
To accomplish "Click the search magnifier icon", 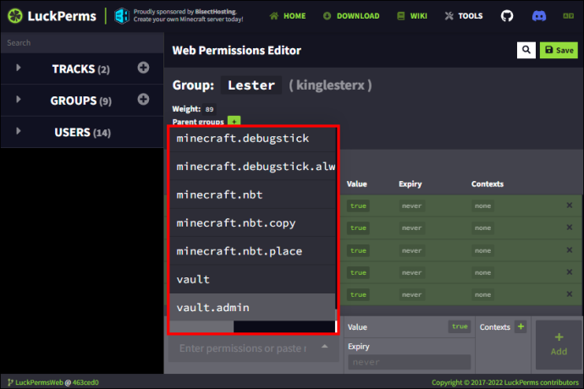I will tap(526, 50).
